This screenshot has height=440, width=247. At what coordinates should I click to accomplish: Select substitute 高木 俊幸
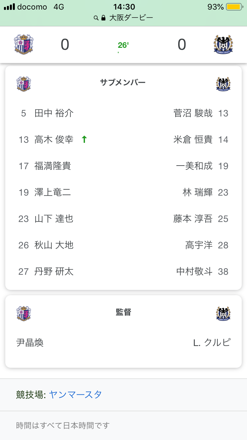(x=54, y=140)
